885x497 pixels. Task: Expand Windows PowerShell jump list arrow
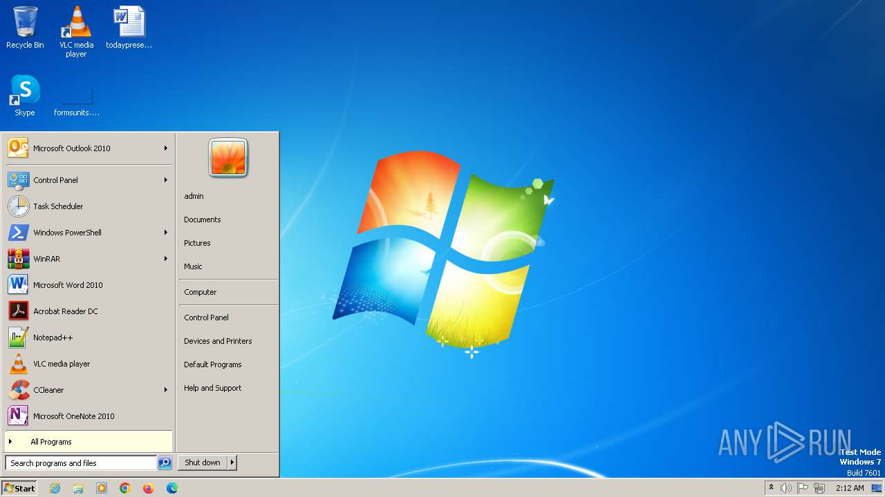[x=166, y=233]
